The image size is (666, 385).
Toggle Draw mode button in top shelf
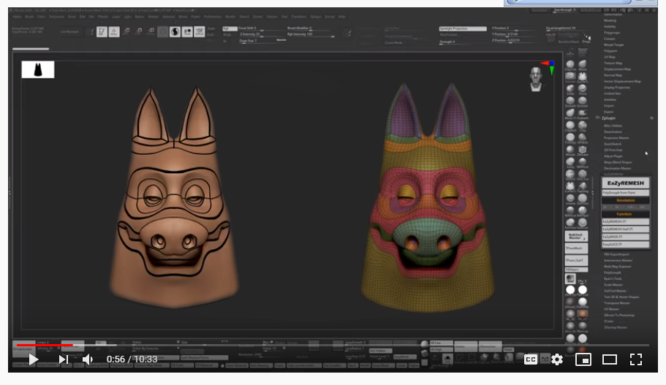(x=114, y=32)
